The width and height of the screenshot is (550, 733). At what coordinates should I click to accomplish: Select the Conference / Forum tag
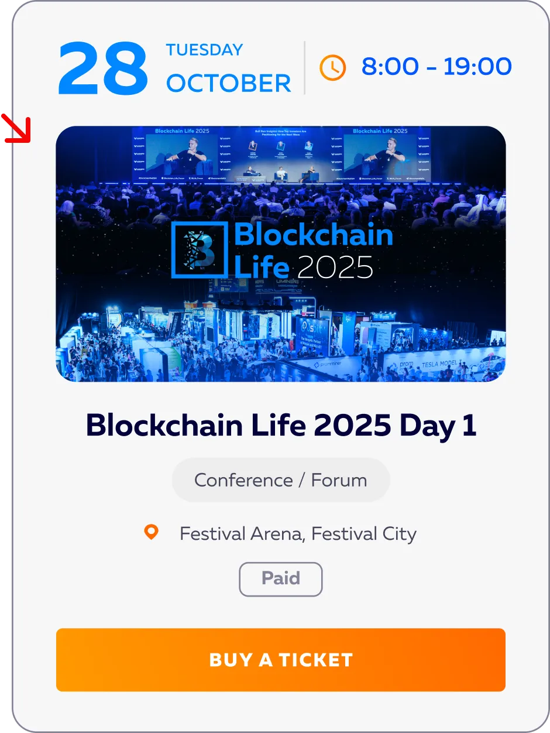click(x=281, y=480)
